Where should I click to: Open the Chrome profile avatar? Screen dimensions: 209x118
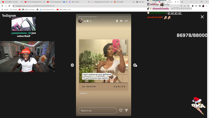click(203, 6)
